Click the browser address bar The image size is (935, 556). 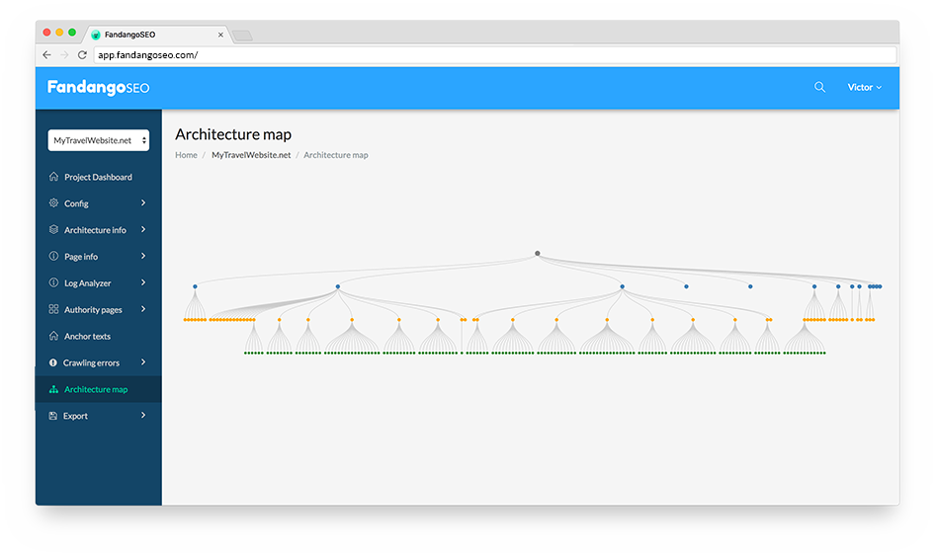coord(494,55)
